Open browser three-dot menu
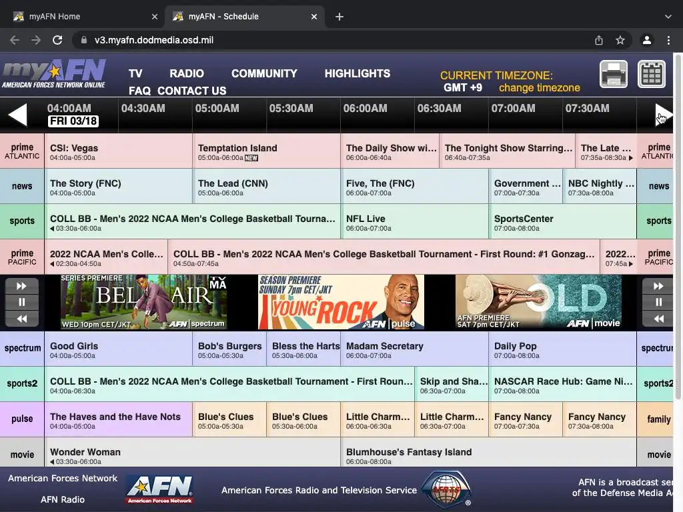 (x=668, y=40)
